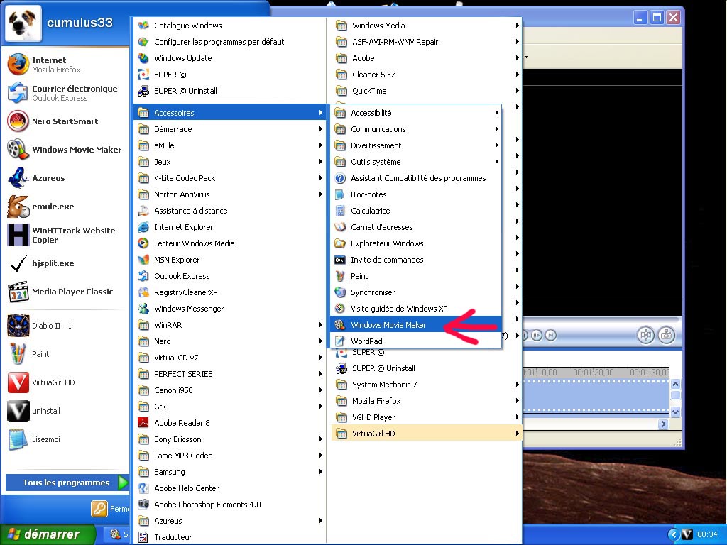
Task: Click the démarrer Start button
Action: pos(48,534)
